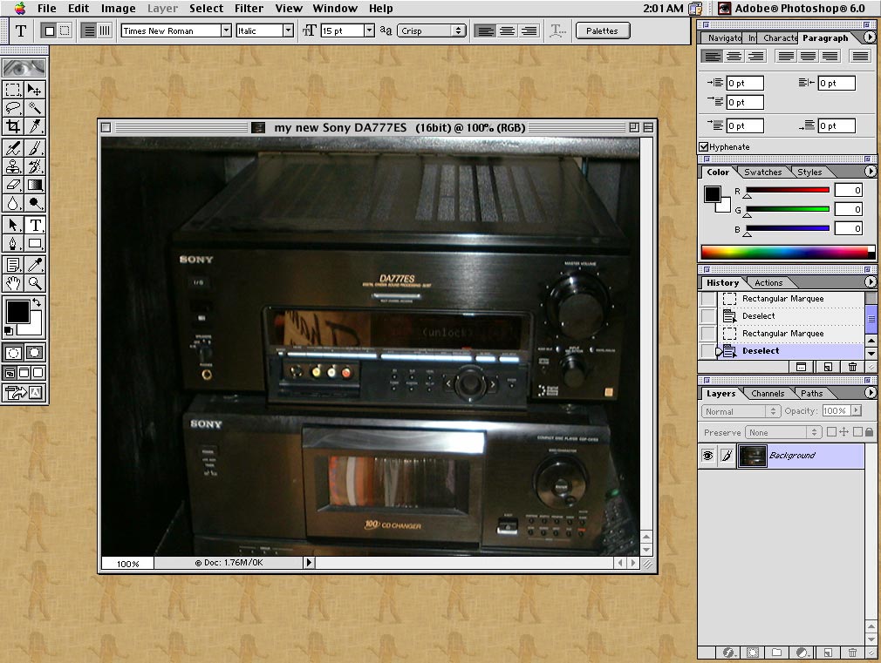This screenshot has width=881, height=663.
Task: Click the Palettes button
Action: click(x=602, y=30)
